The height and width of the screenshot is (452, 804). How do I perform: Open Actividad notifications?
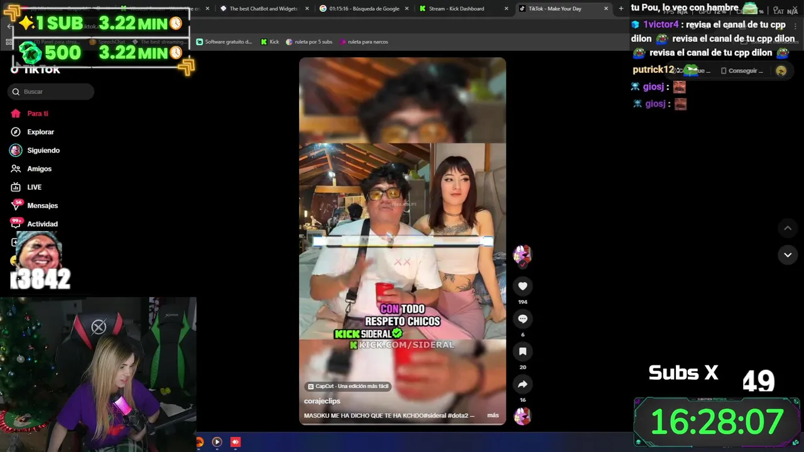pyautogui.click(x=35, y=223)
